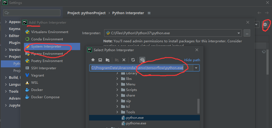This screenshot has width=272, height=128.
Task: Close the Select Python Interpreter dialog
Action: 197,50
